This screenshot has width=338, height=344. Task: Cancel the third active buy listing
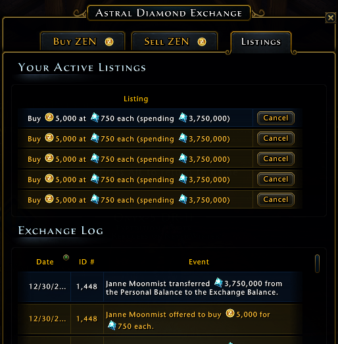[276, 159]
